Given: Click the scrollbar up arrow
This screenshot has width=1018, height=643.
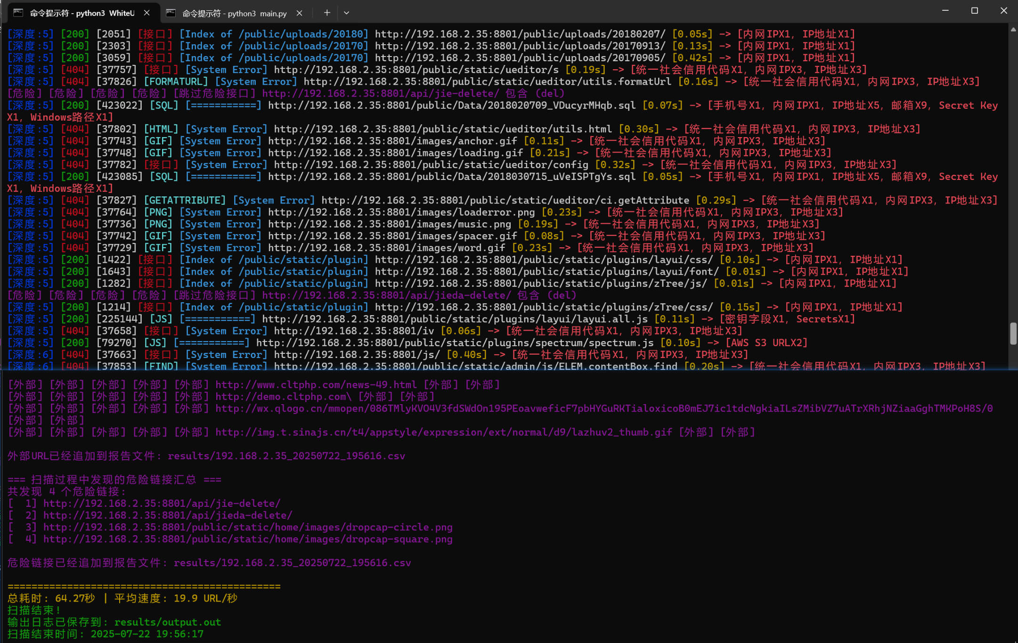Looking at the screenshot, I should 1013,29.
